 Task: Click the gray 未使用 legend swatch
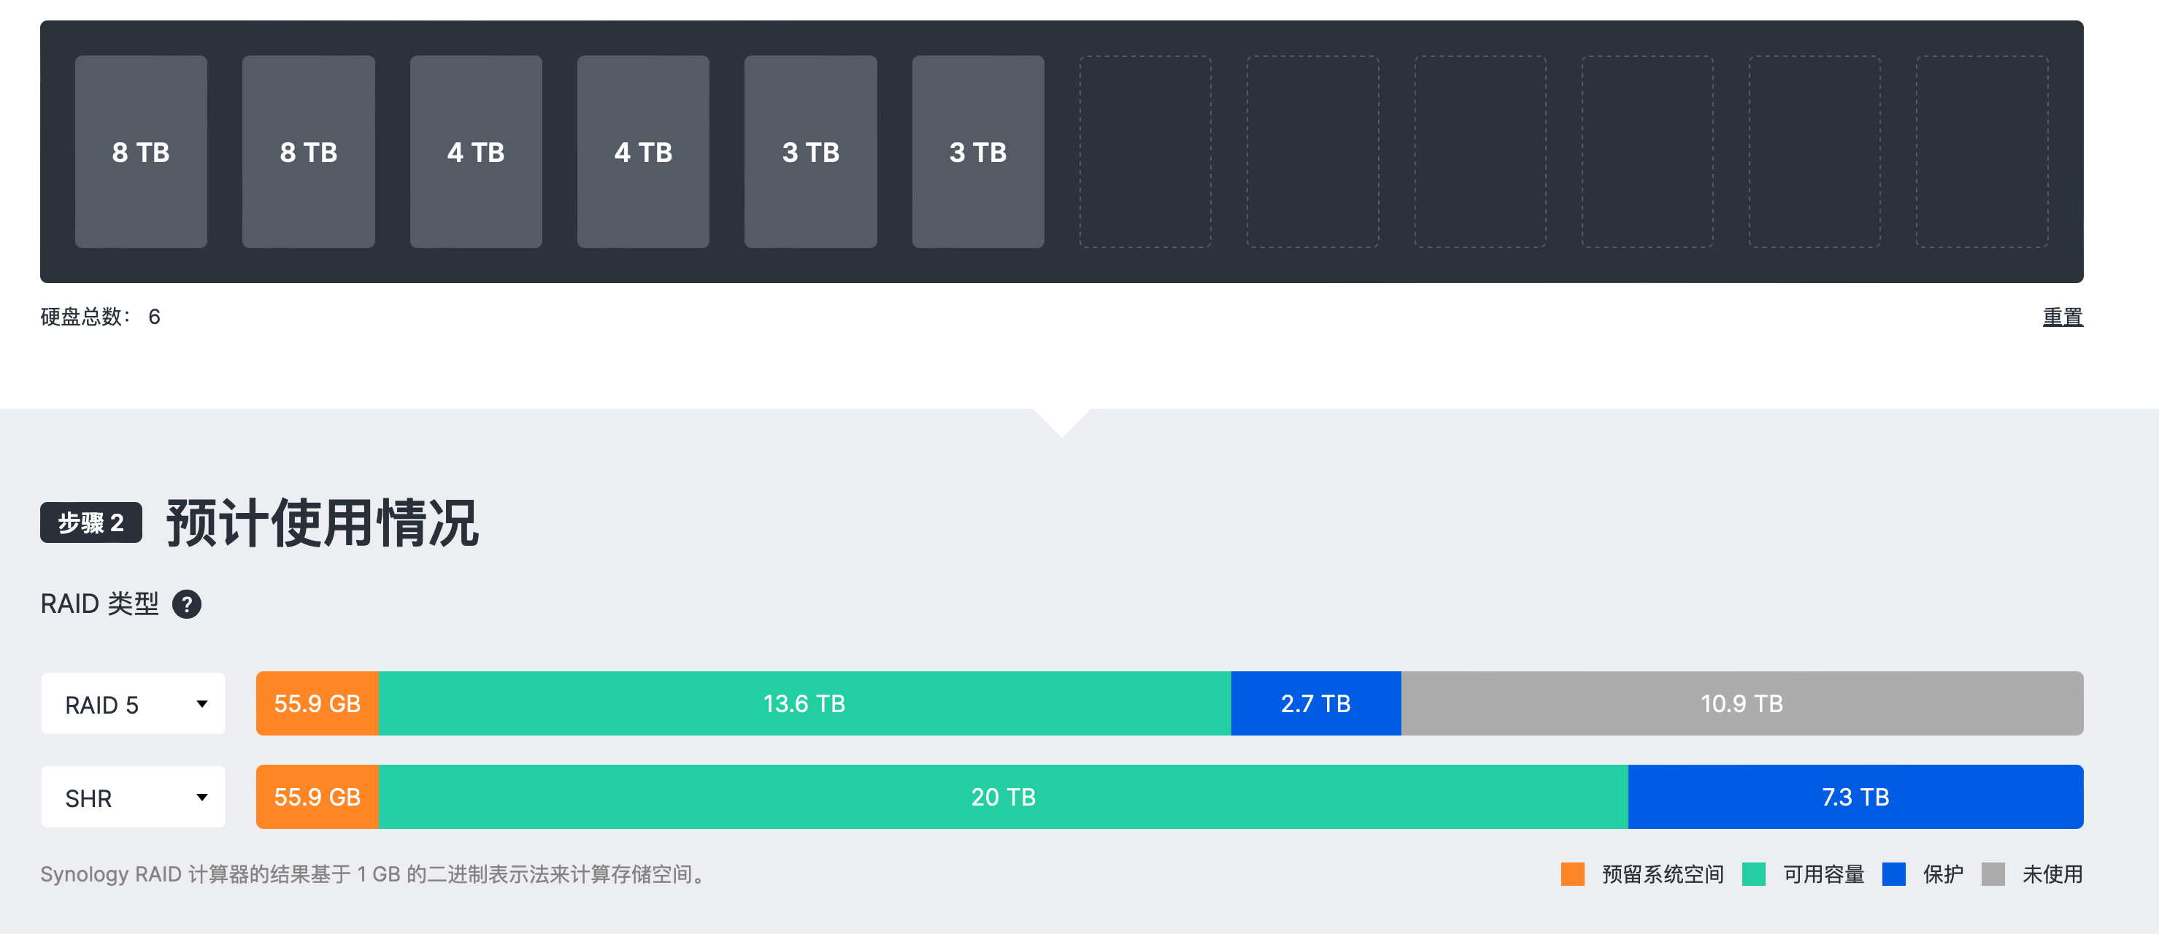pos(1993,873)
